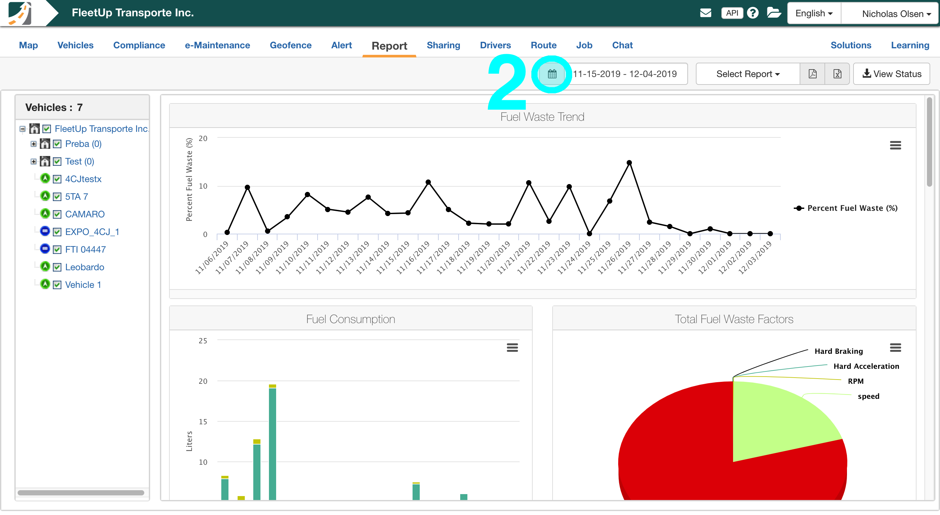Toggle the FTI 04447 vehicle checkbox
The width and height of the screenshot is (940, 515).
pyautogui.click(x=57, y=250)
